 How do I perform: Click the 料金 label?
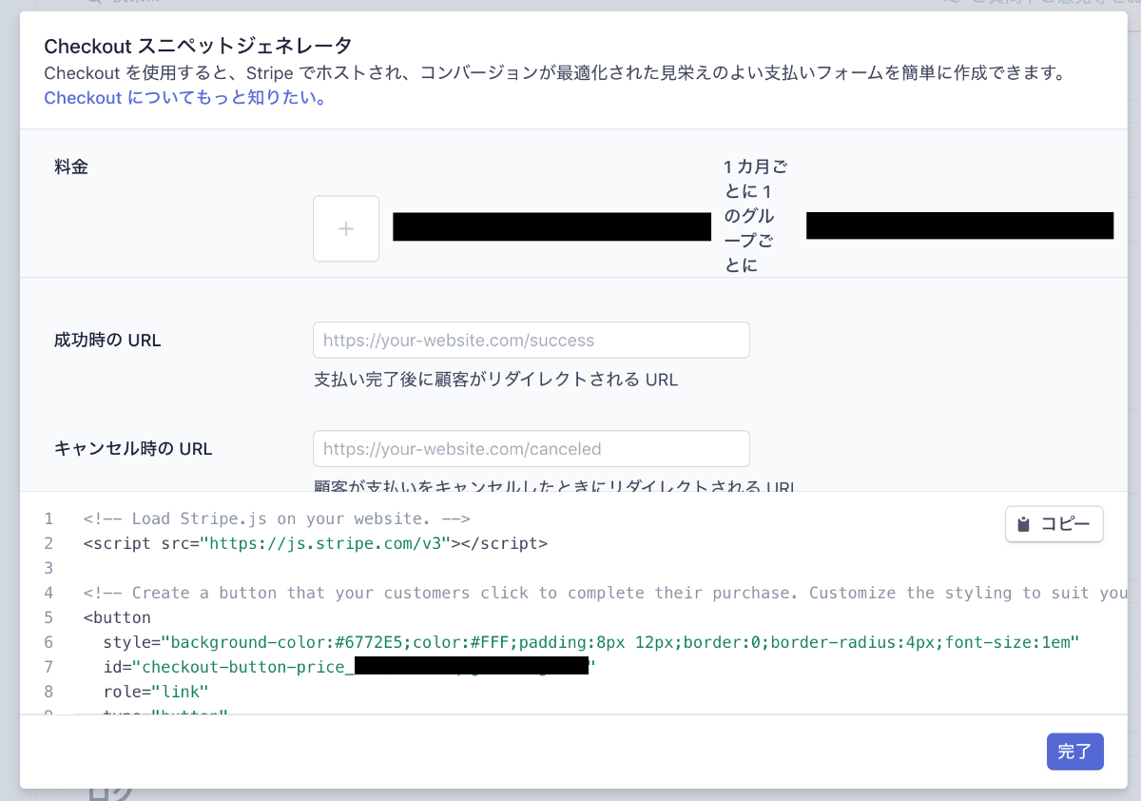point(71,166)
